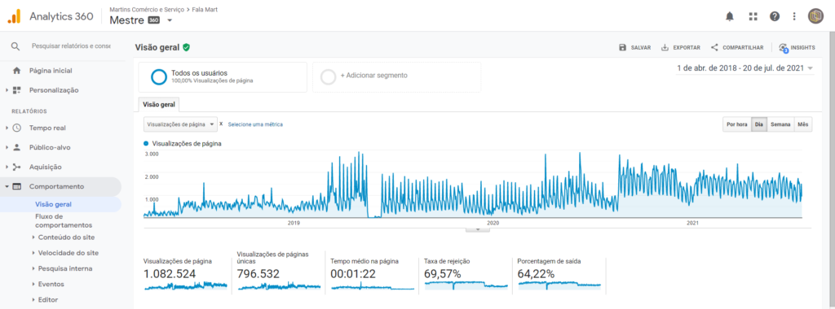Add a segment via Adicionar segmento
This screenshot has height=309, width=835.
coord(397,77)
